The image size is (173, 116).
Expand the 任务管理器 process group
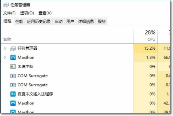5,49
